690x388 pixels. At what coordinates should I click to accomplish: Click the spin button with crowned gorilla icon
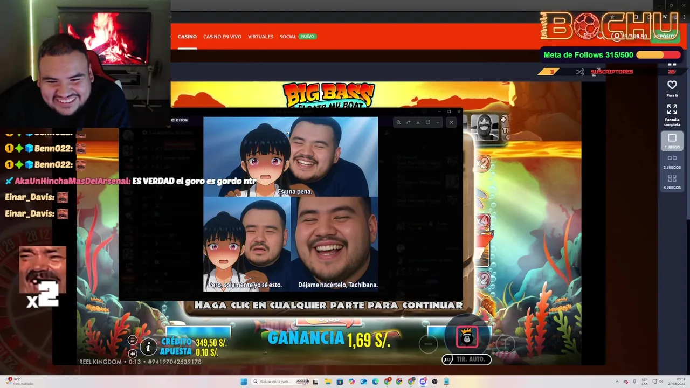(x=467, y=337)
